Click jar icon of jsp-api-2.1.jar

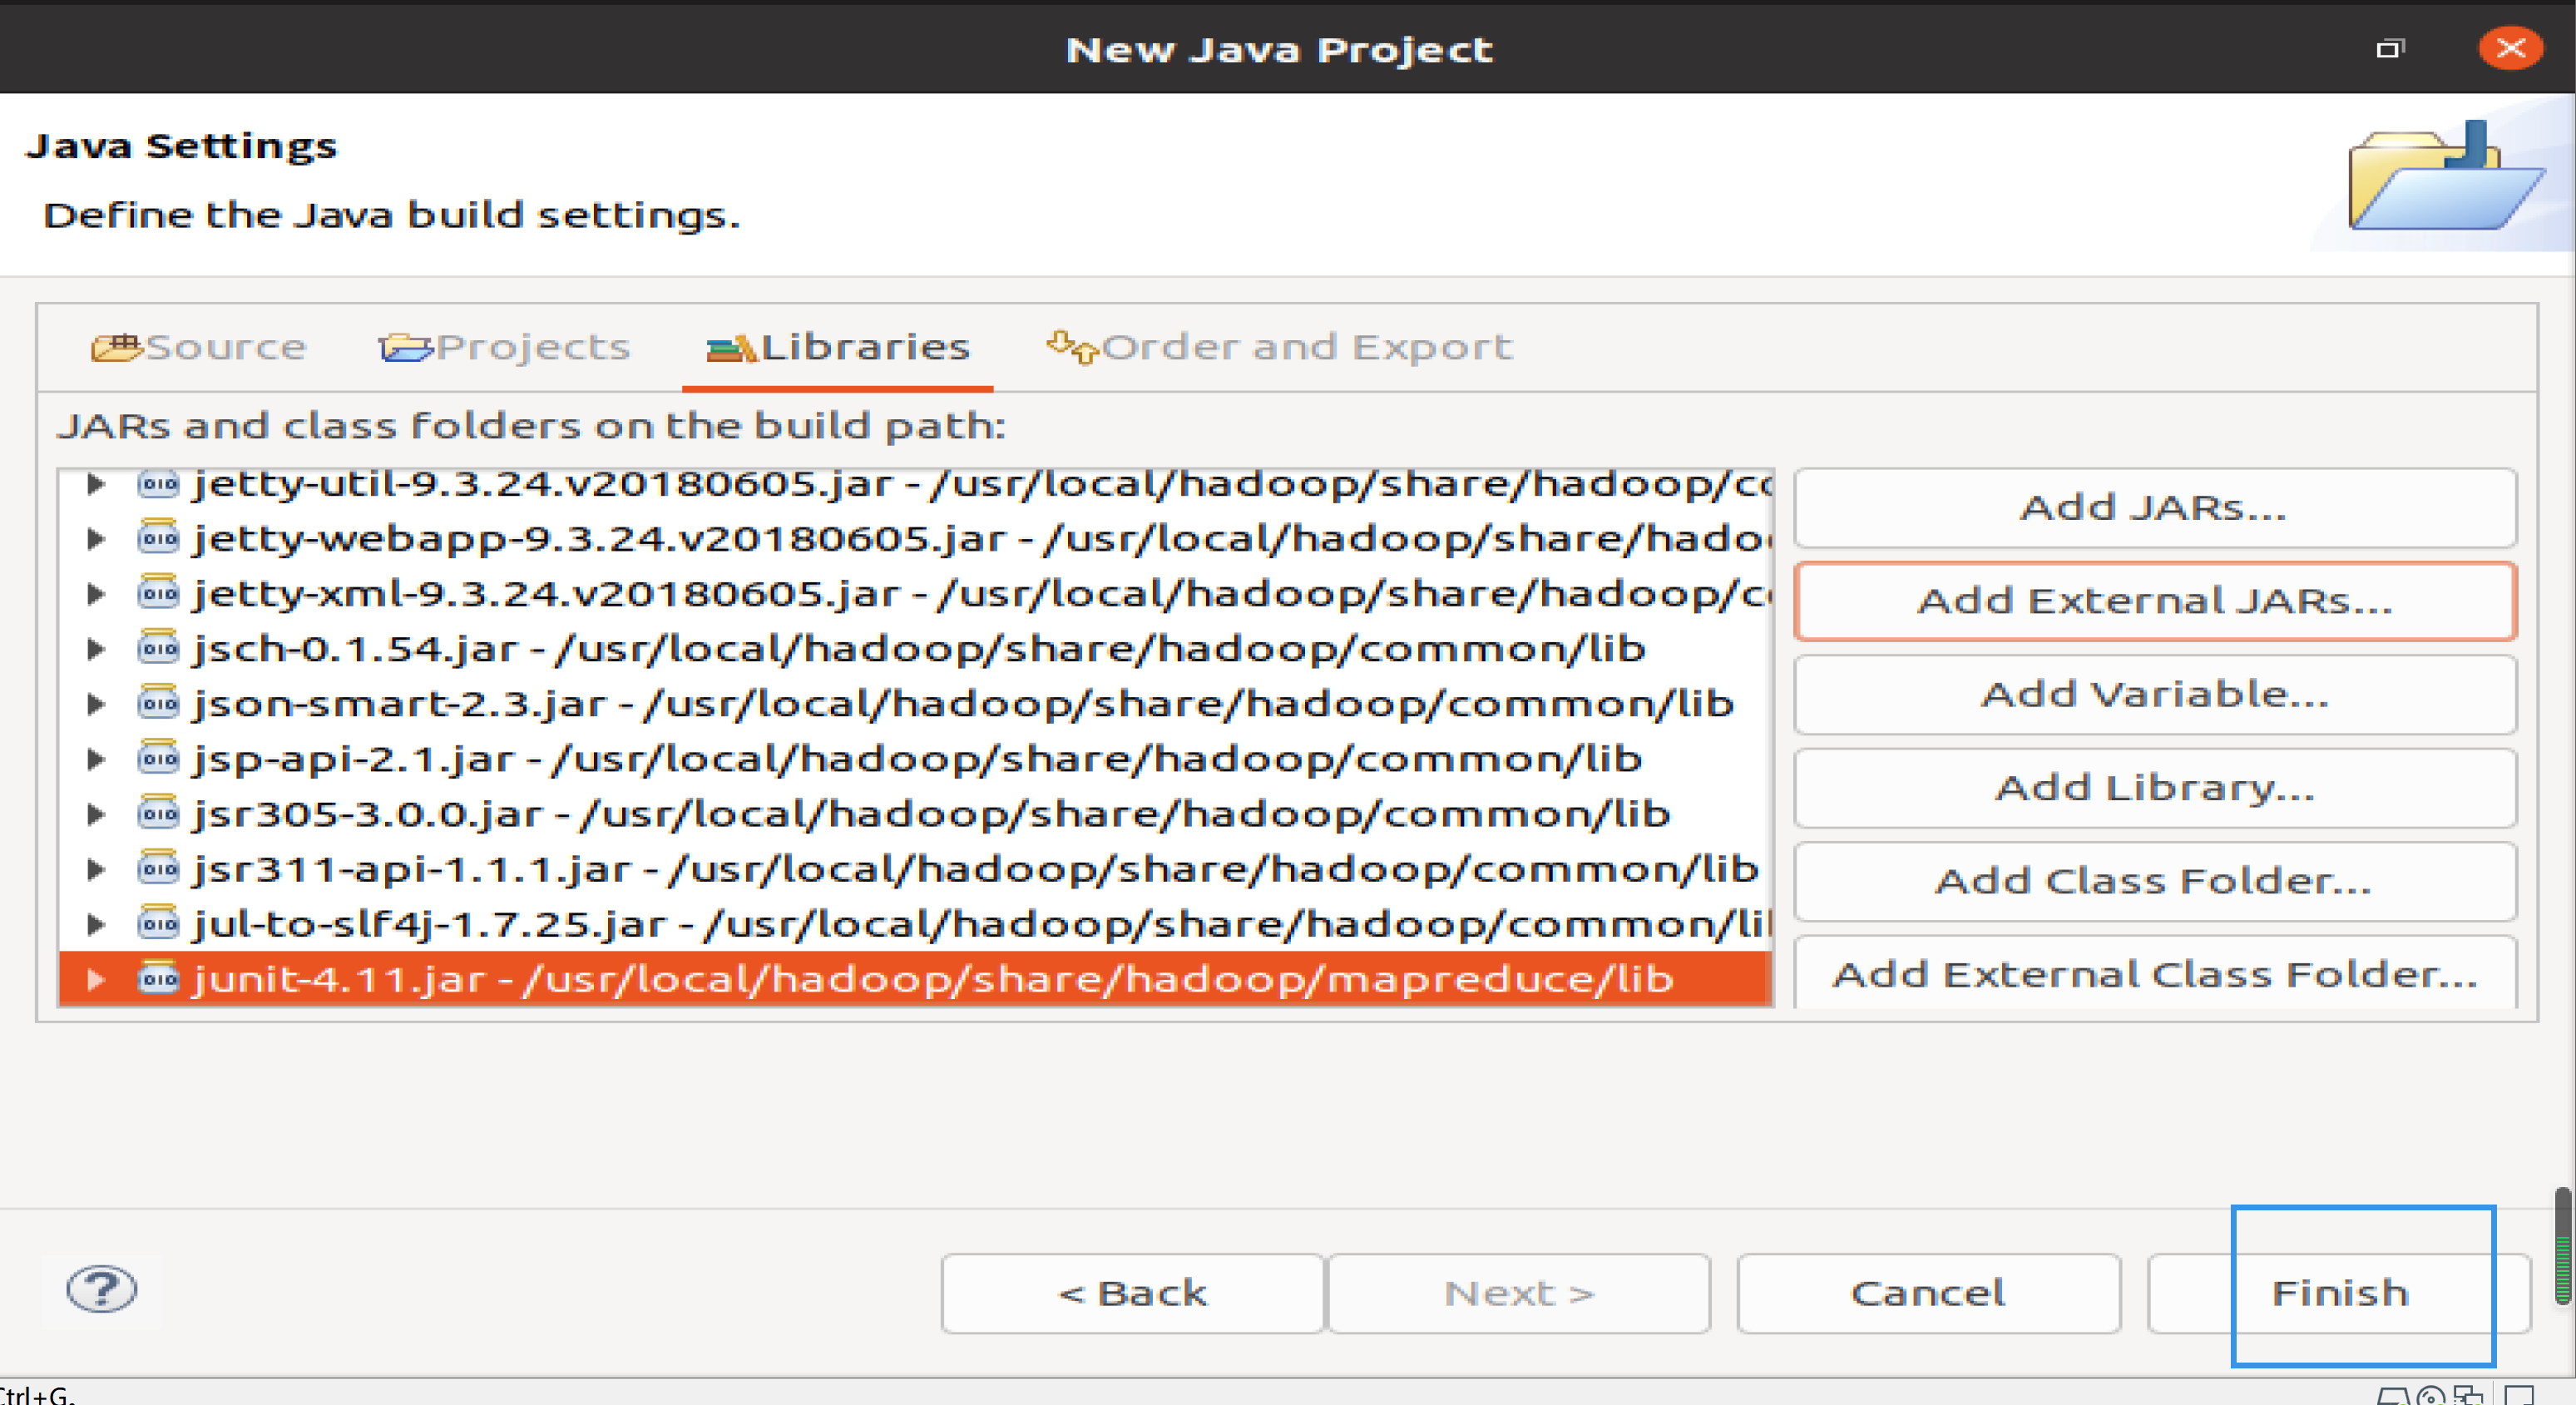[158, 758]
